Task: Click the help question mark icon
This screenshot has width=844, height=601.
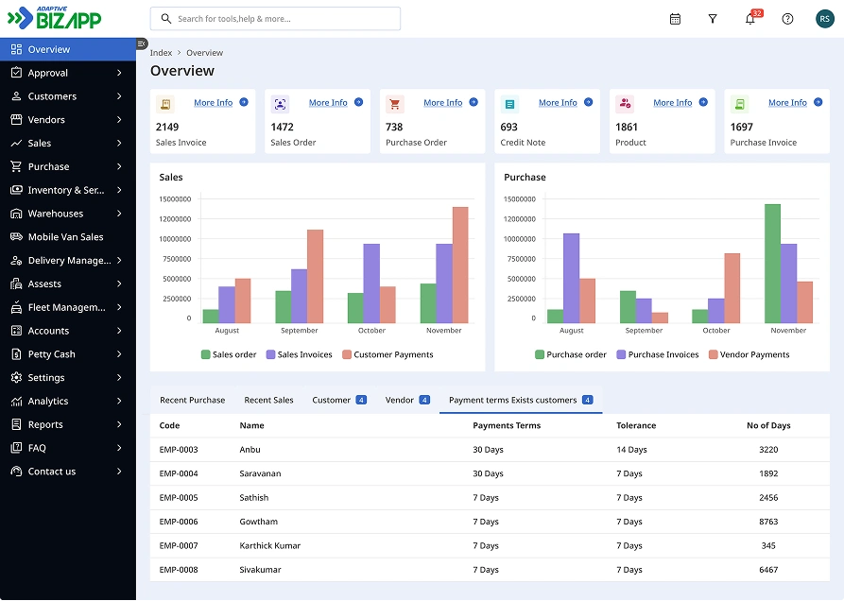Action: pos(787,19)
